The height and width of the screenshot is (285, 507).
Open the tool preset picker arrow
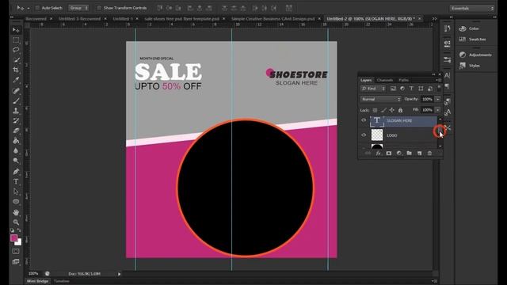coord(29,8)
